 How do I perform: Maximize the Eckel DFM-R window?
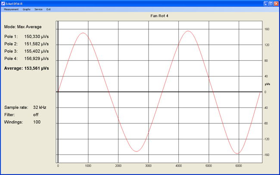click(x=271, y=3)
